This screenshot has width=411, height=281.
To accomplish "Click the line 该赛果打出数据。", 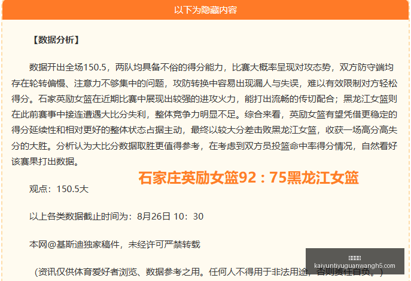I will [x=45, y=162].
